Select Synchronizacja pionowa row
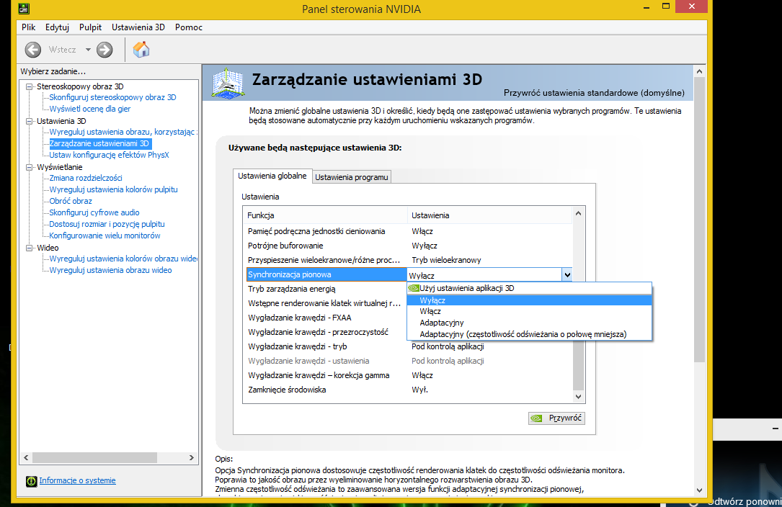The width and height of the screenshot is (782, 507). tap(326, 274)
